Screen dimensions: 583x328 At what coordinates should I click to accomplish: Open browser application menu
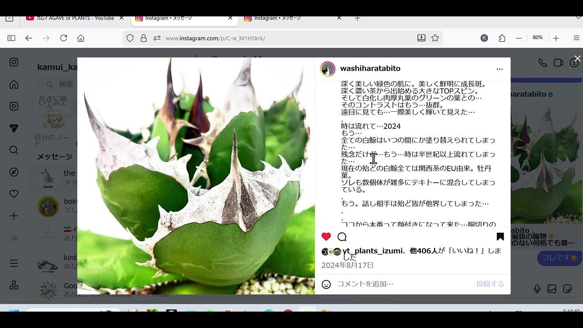(x=577, y=38)
